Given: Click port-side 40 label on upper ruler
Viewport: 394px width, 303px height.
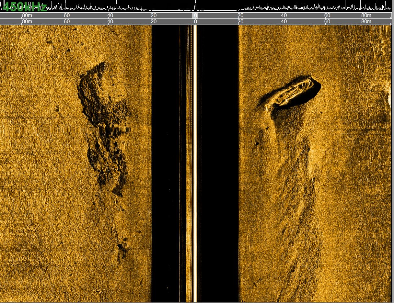Looking at the screenshot, I should (x=110, y=16).
